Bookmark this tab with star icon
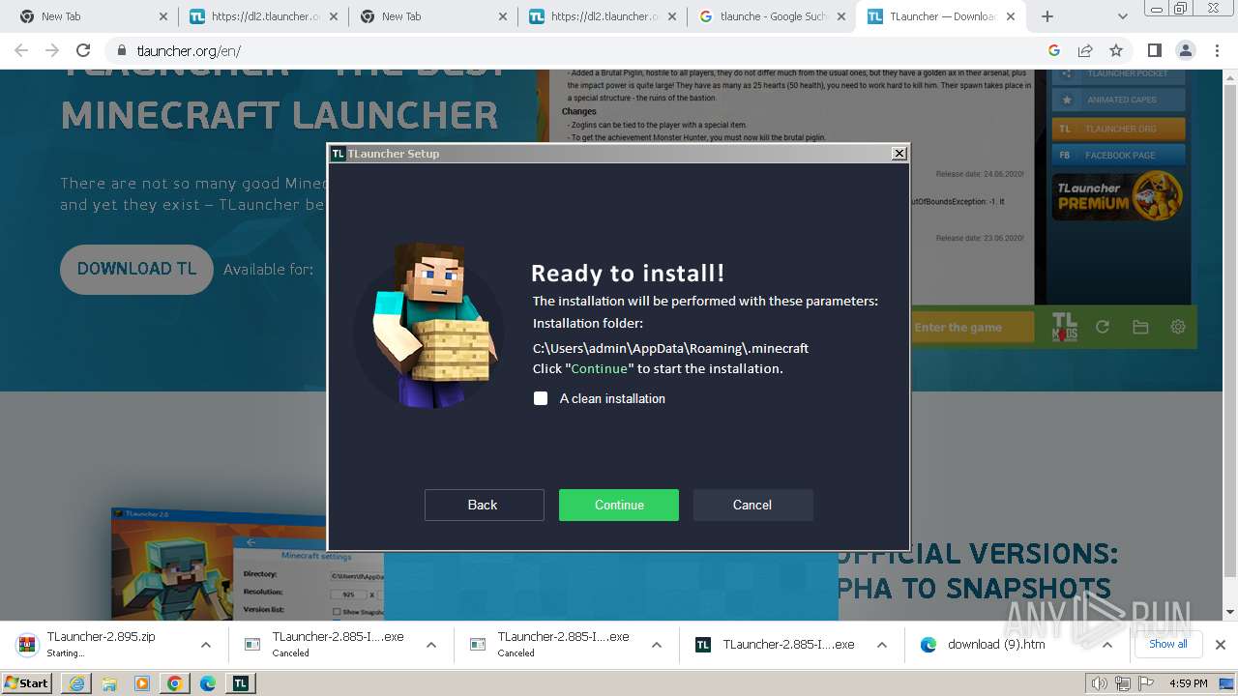 click(1116, 51)
